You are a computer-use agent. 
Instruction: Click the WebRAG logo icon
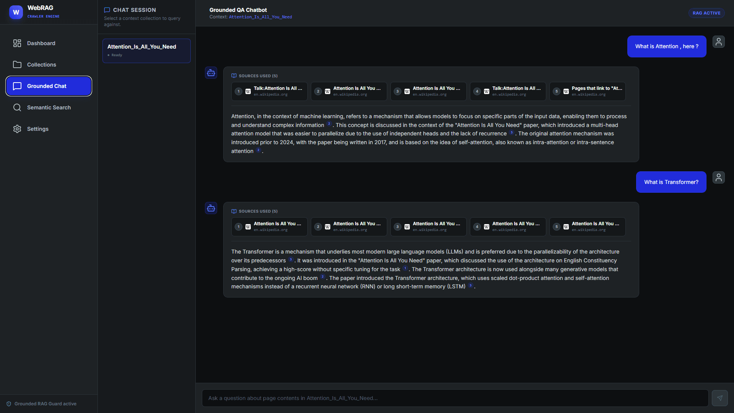16,12
